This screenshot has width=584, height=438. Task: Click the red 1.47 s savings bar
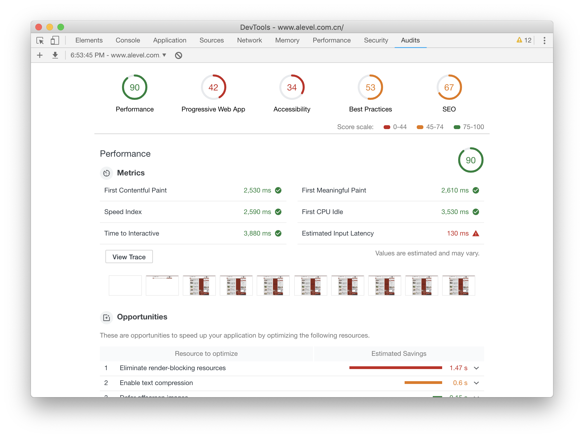pos(395,368)
